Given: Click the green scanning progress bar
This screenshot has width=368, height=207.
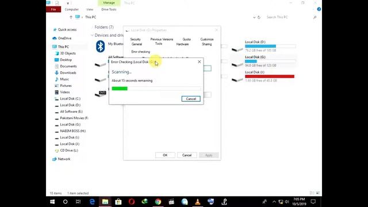Looking at the screenshot, I should pyautogui.click(x=156, y=89).
